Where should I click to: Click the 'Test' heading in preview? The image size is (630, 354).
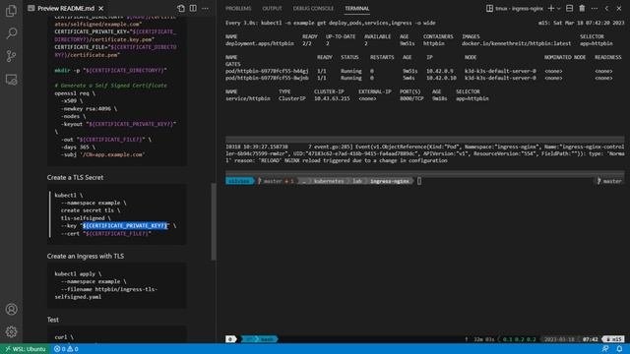(x=52, y=320)
